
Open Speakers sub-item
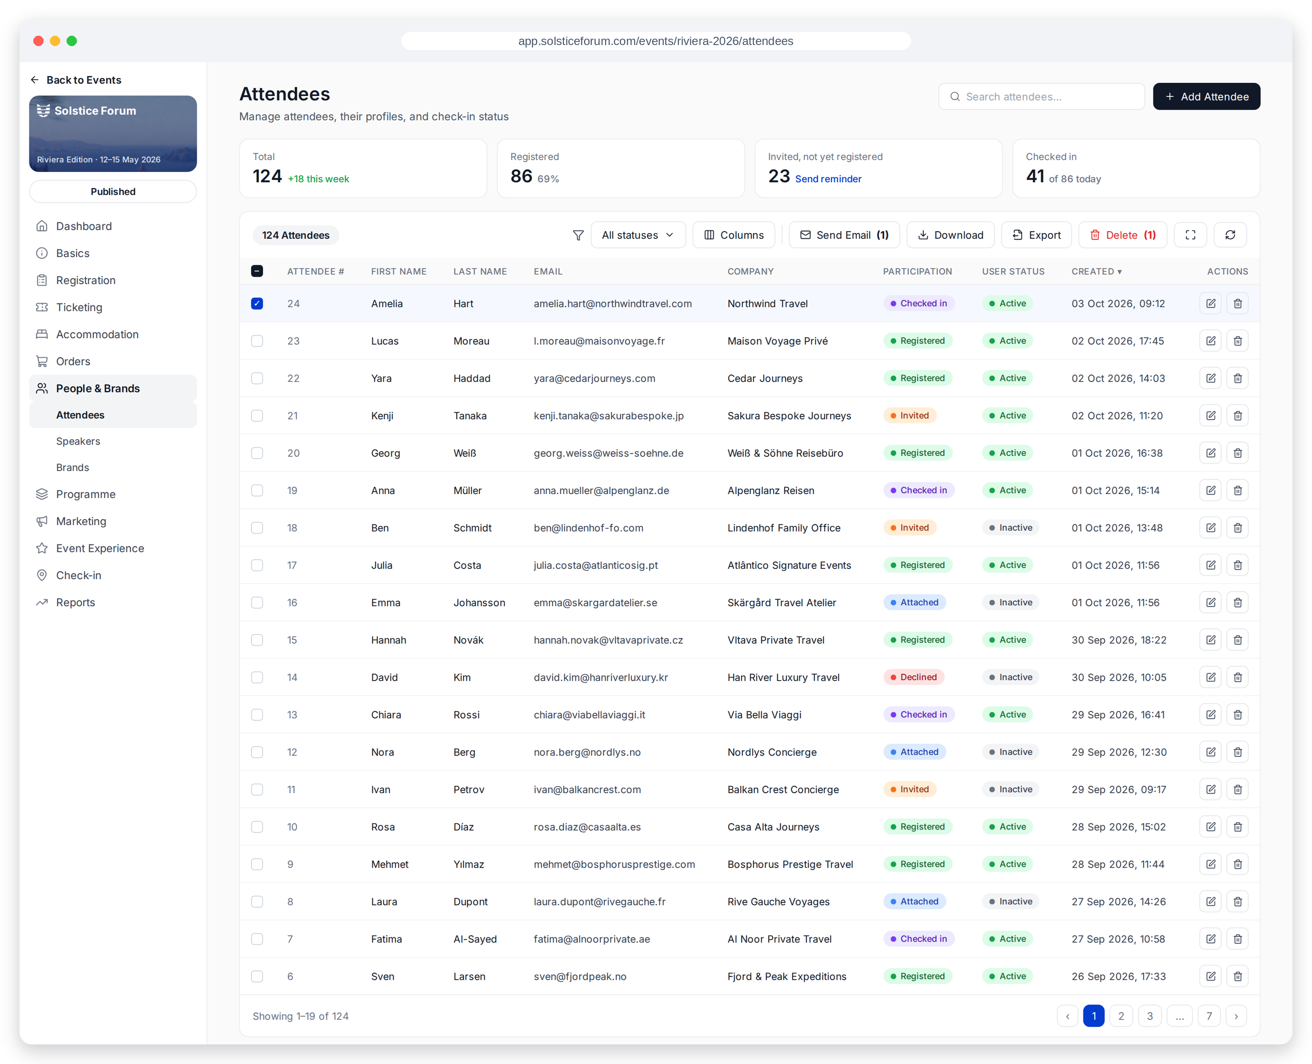coord(113,441)
